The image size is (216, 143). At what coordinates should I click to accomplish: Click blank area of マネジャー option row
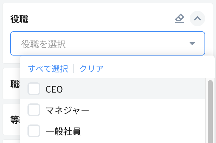[144, 110]
